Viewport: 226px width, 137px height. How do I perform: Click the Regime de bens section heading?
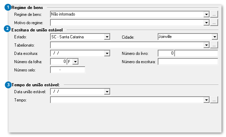[27, 8]
